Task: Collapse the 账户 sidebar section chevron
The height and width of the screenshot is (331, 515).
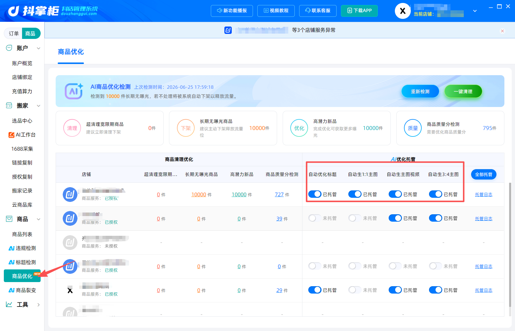Action: coord(38,48)
